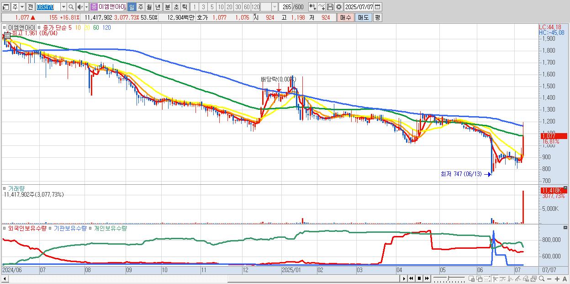Click the chart layout icon at top-left
Screen dimensions: 570x284
[5, 7]
